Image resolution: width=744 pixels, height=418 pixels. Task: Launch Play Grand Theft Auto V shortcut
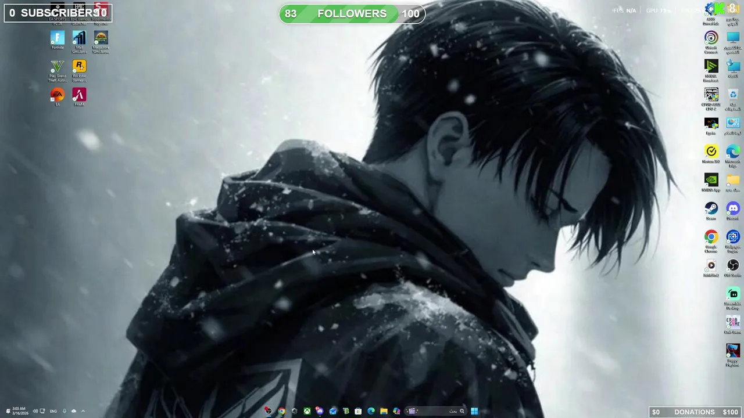click(x=57, y=71)
